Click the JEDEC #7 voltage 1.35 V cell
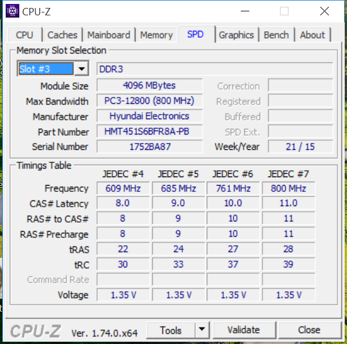347x344 pixels. point(289,295)
